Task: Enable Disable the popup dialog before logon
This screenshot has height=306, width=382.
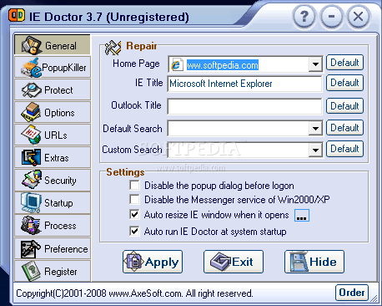Action: click(x=134, y=186)
